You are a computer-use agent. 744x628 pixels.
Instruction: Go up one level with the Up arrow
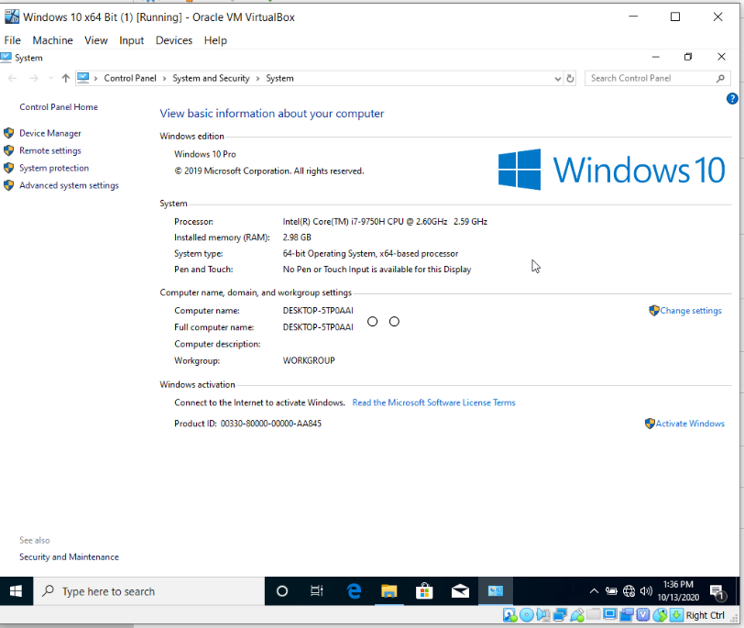65,78
